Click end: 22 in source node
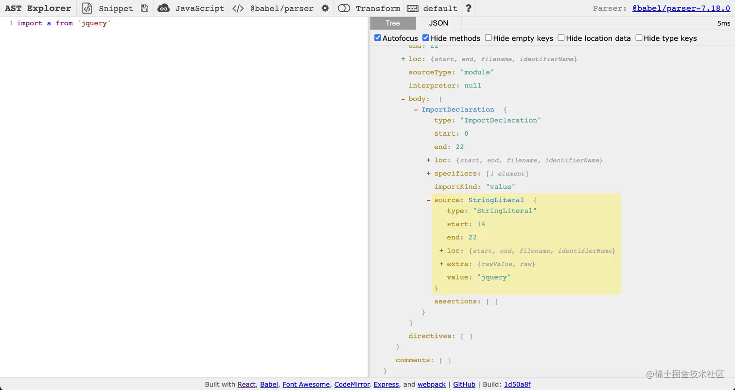 coord(462,237)
